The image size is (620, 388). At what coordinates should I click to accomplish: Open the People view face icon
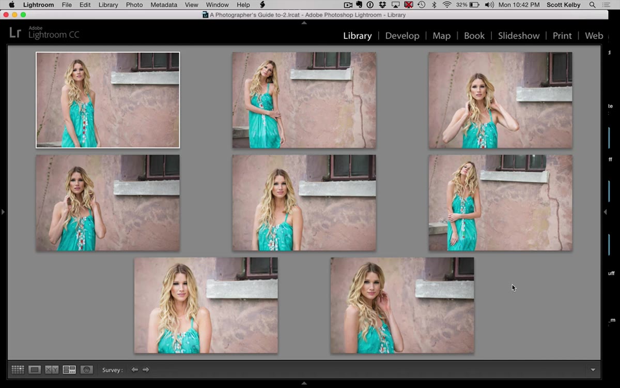coord(87,370)
